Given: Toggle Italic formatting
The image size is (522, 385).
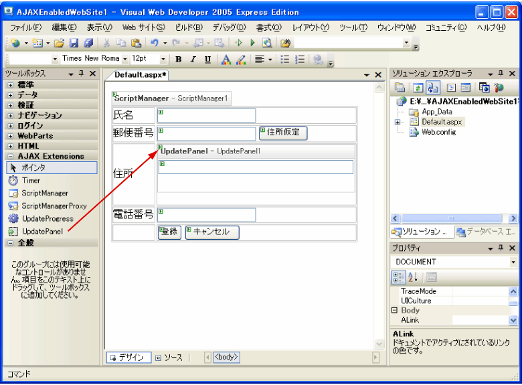Looking at the screenshot, I should coord(193,60).
